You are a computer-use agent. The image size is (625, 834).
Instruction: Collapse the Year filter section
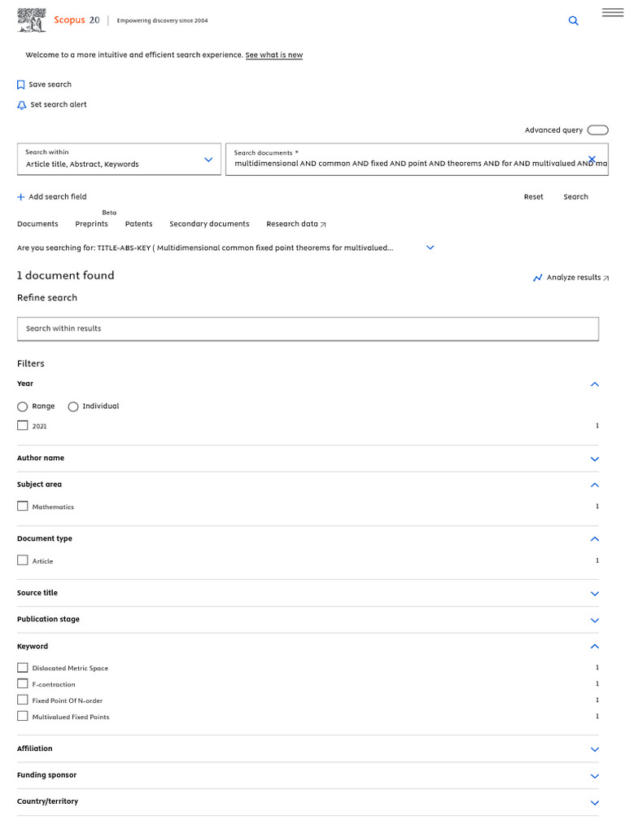[595, 384]
